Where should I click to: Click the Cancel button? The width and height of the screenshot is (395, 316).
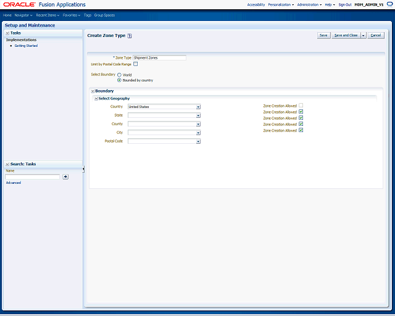tap(376, 36)
